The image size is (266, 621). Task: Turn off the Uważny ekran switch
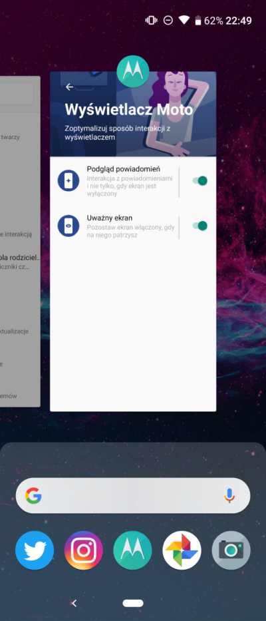click(200, 226)
